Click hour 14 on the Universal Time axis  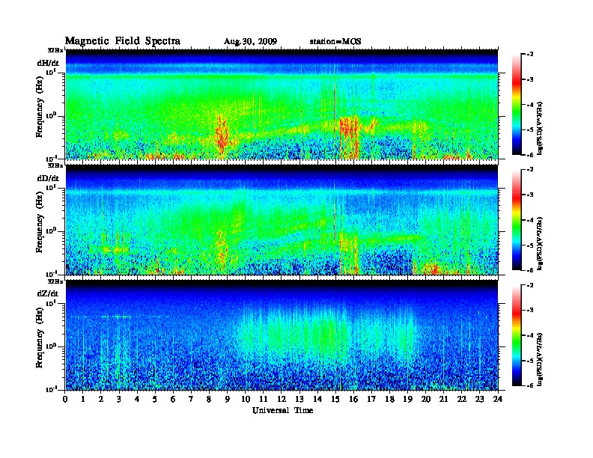pyautogui.click(x=317, y=399)
